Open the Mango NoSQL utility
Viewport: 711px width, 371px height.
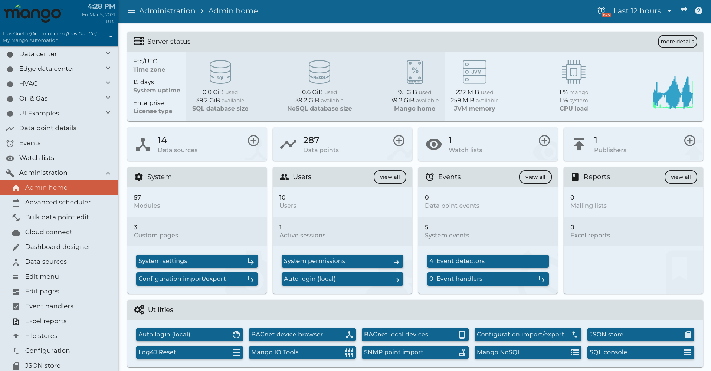[528, 352]
